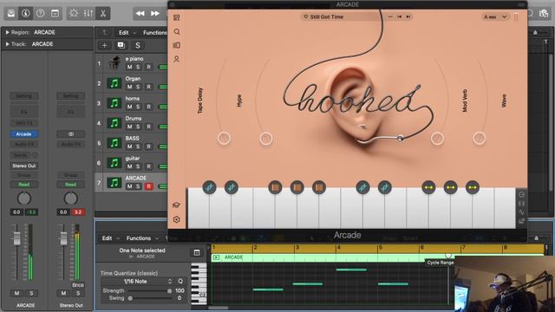Disable record on the ARCADE track

point(148,186)
